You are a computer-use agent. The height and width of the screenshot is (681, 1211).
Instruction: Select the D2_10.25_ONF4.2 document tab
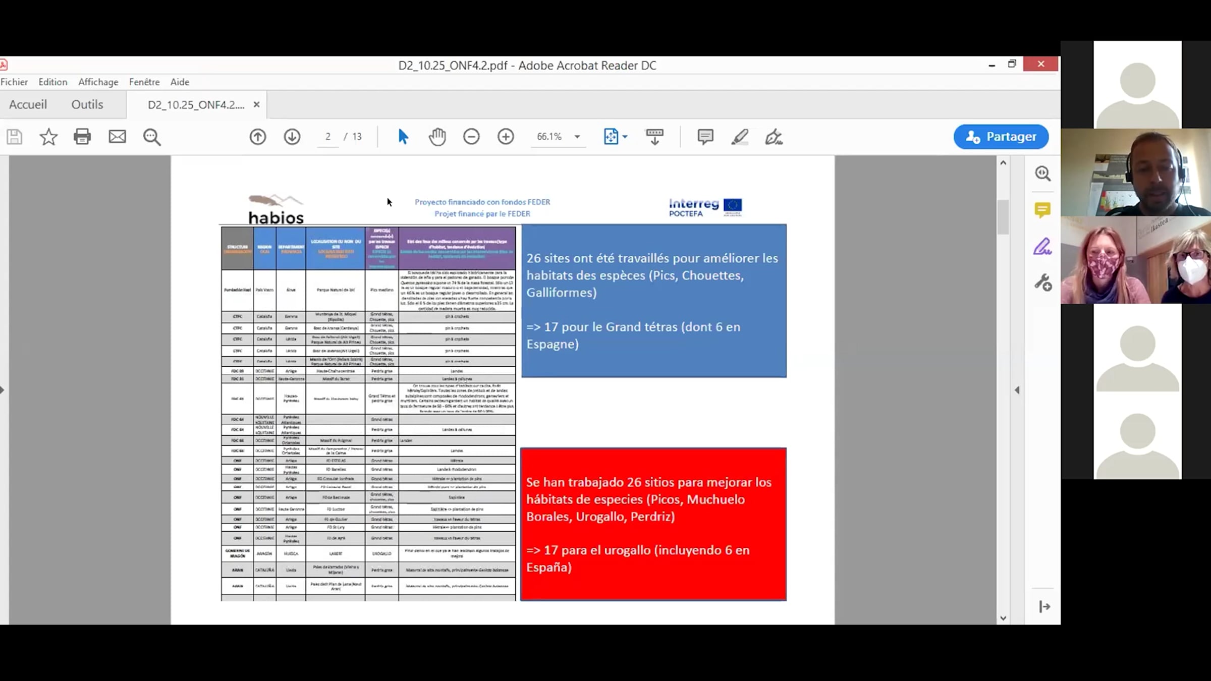(196, 105)
